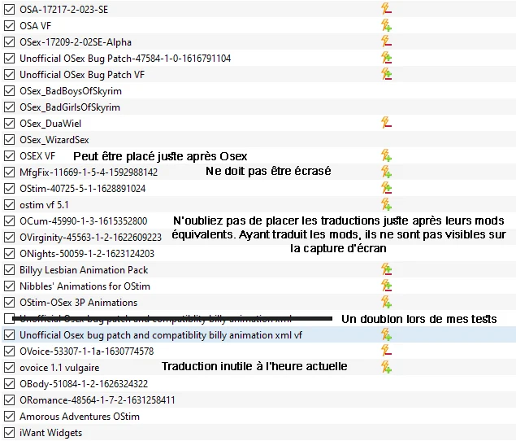Click the conflict flag icon for OSEX VF
The image size is (516, 441).
[386, 155]
